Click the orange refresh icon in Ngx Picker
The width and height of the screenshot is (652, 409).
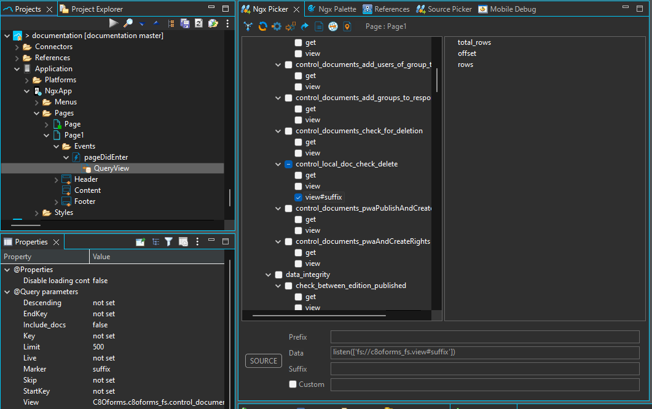[x=262, y=26]
